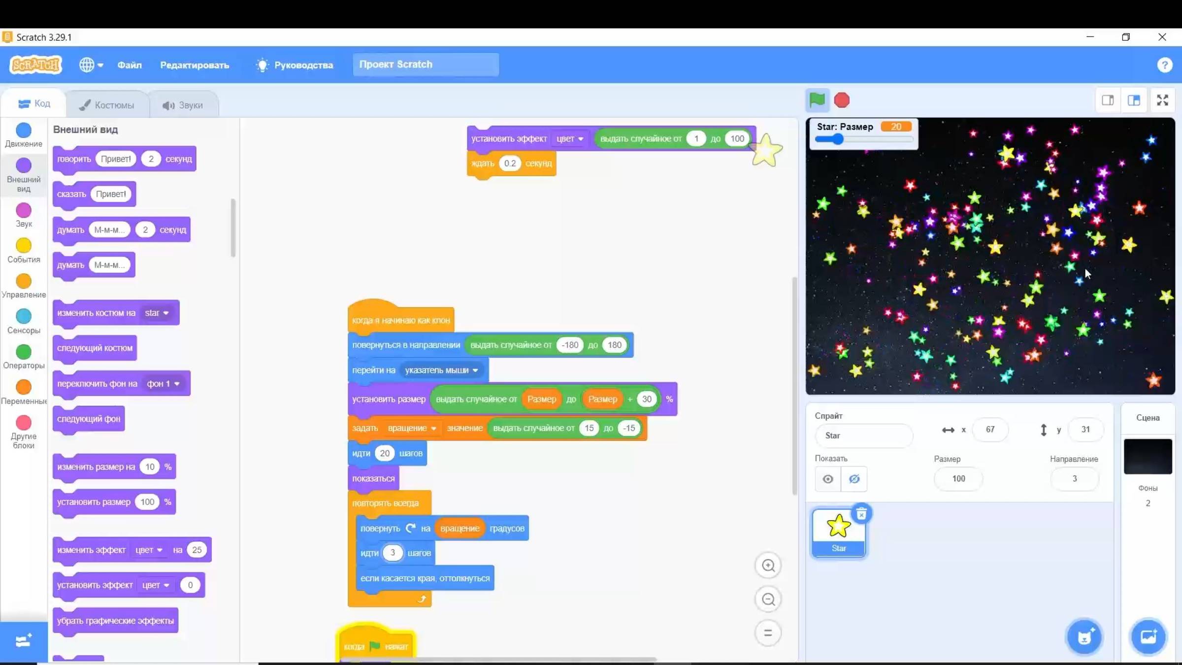Viewport: 1182px width, 665px height.
Task: Click the green flag to start project
Action: click(x=817, y=100)
